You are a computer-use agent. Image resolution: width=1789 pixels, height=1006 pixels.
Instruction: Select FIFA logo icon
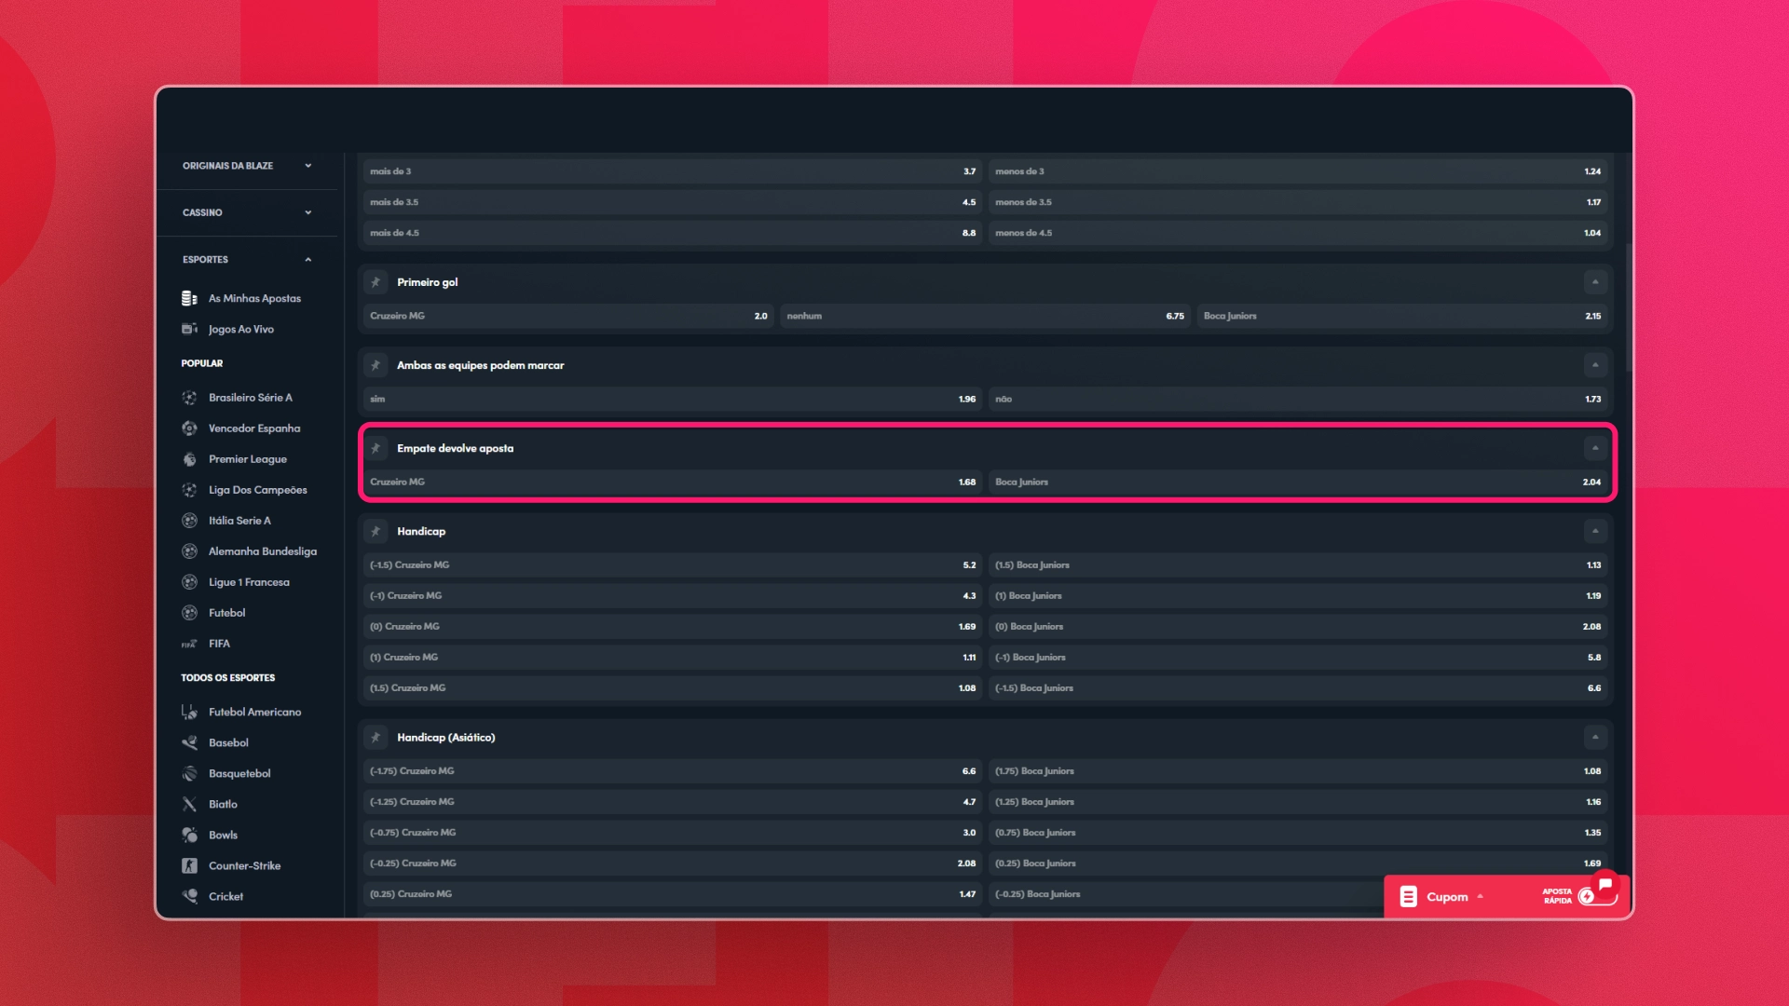189,644
